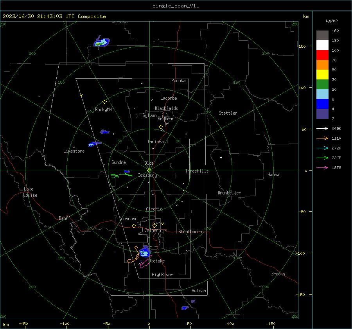Click the yellow diamond marker above Calgary

tap(154, 225)
